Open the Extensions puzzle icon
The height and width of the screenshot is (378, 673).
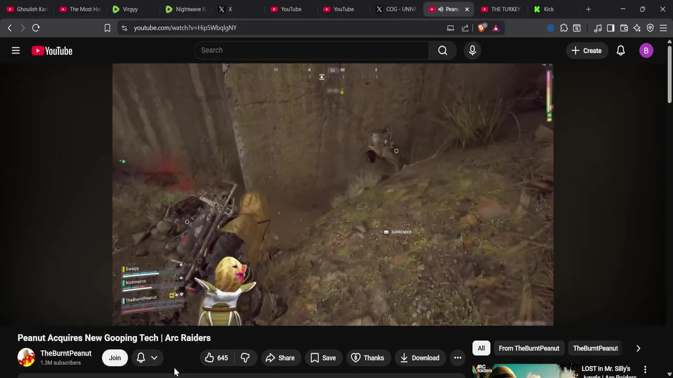[x=564, y=28]
